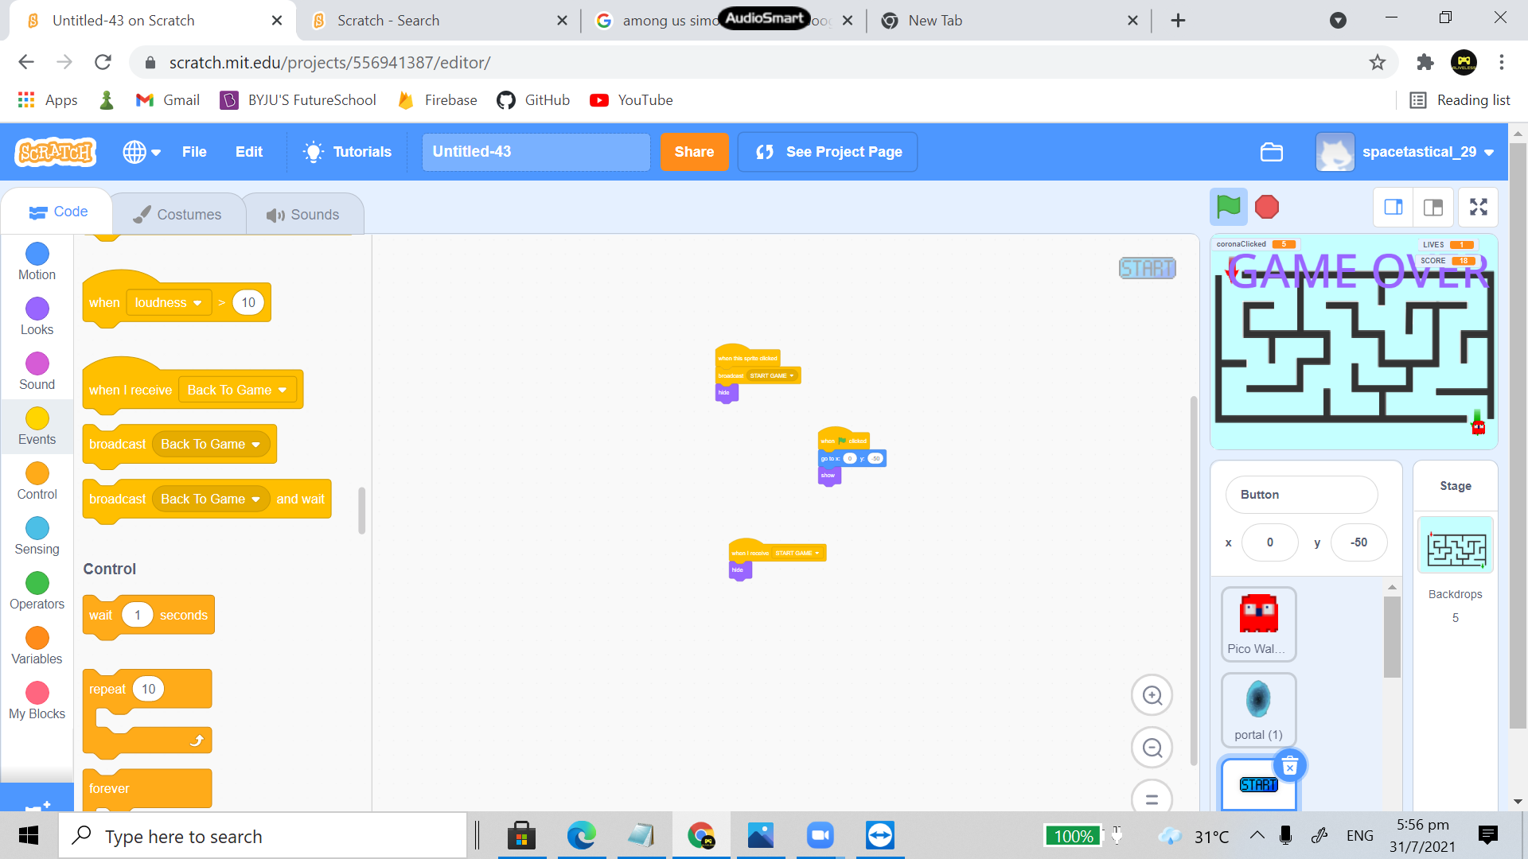Viewport: 1528px width, 859px height.
Task: Zoom out of the code workspace
Action: (x=1152, y=748)
